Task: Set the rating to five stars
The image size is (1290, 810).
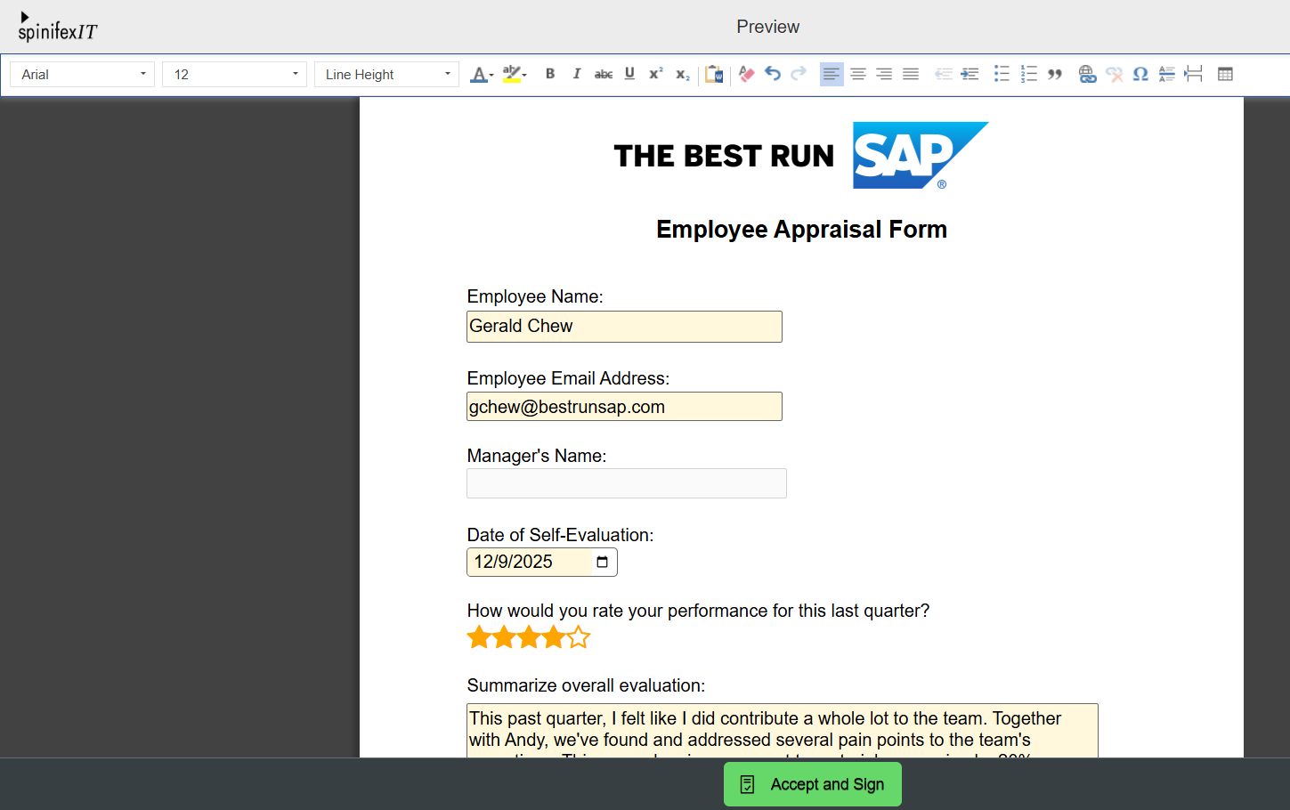Action: click(579, 637)
